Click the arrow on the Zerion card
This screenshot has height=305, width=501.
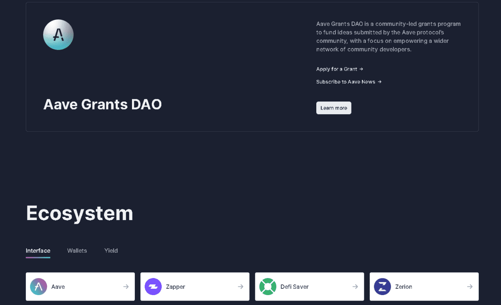[470, 286]
